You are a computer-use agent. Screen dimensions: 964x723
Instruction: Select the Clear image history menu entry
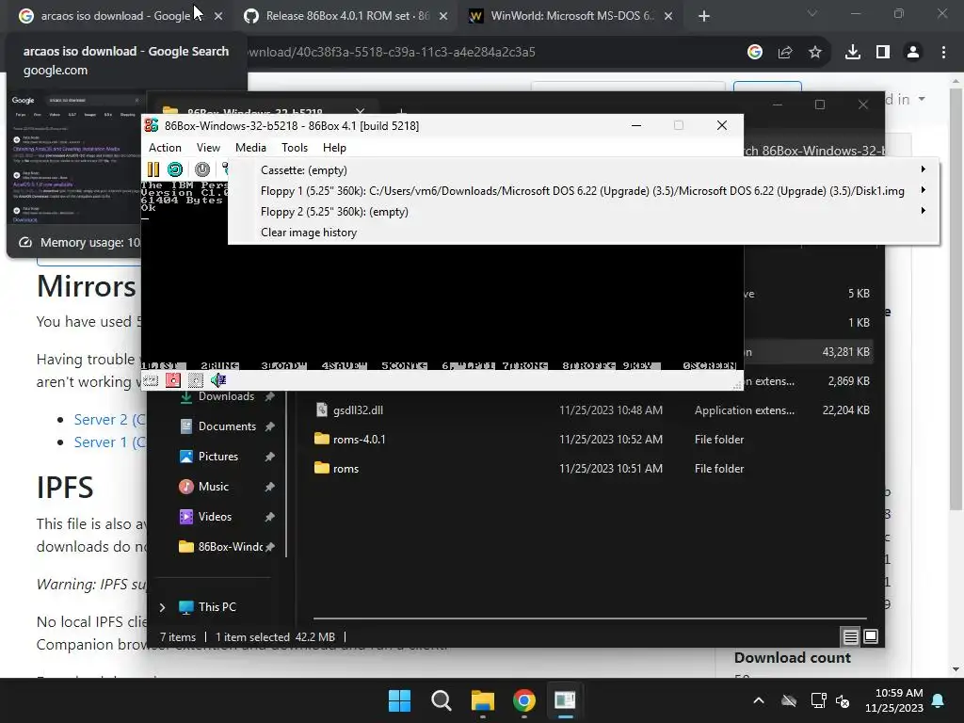(584, 233)
